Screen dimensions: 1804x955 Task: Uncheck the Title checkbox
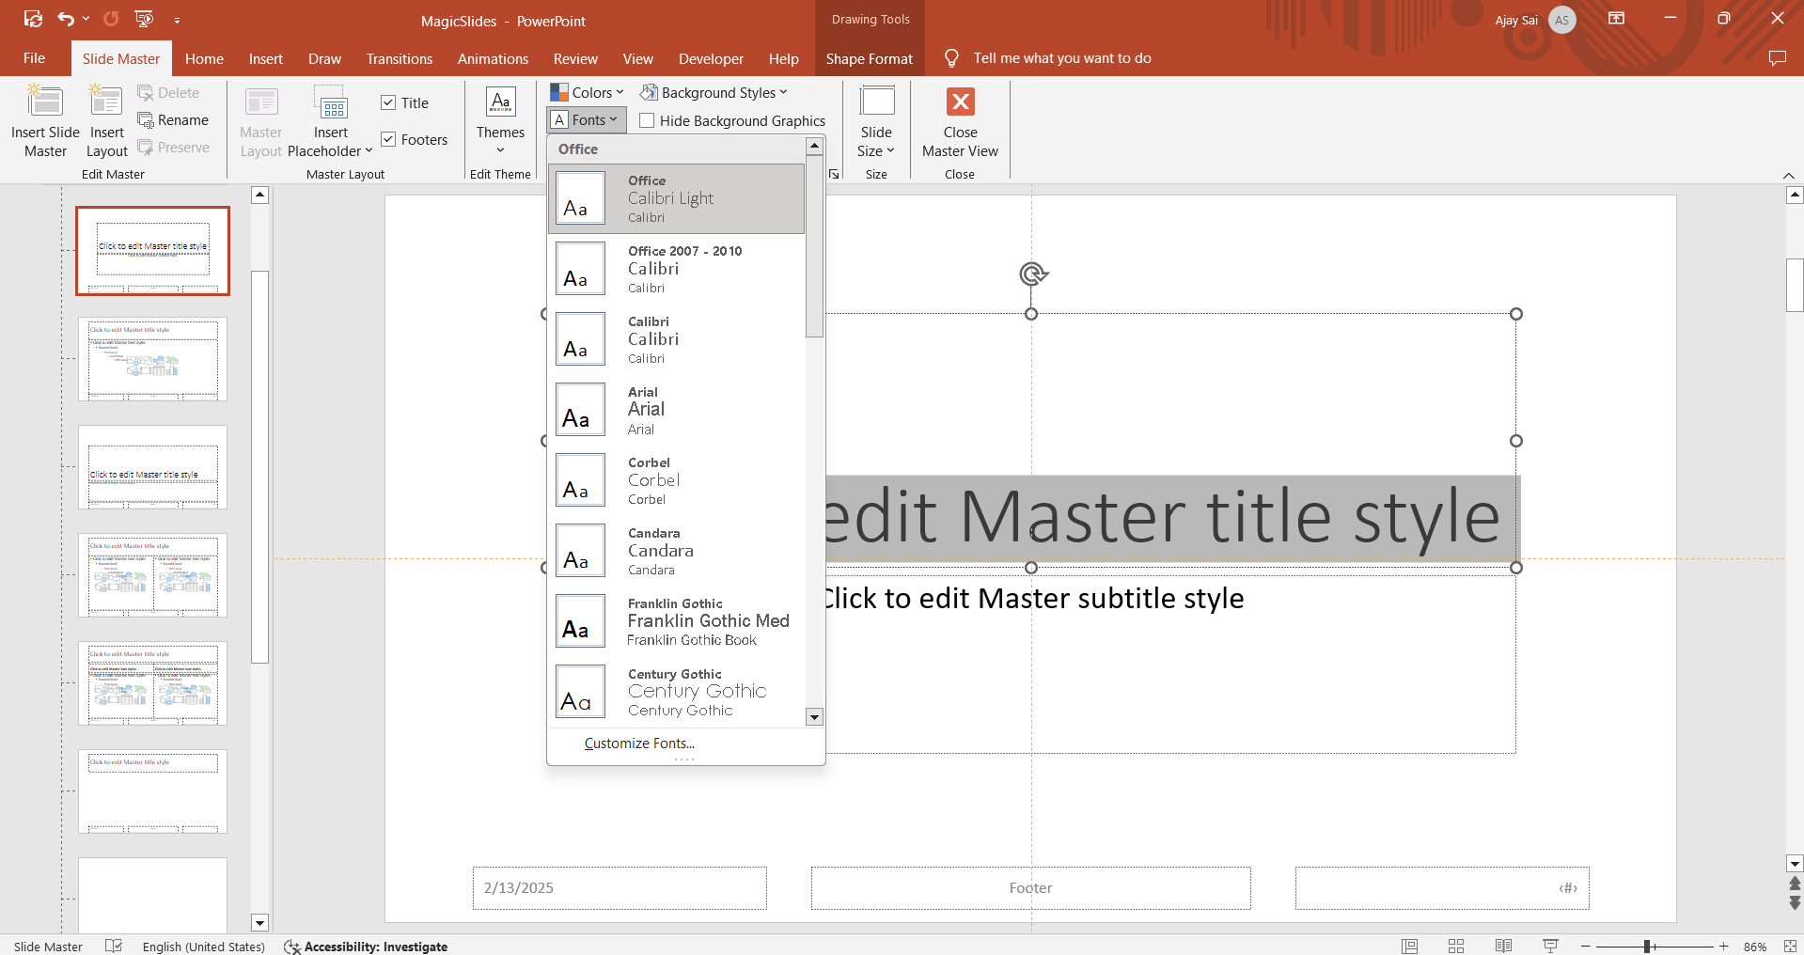(x=388, y=103)
